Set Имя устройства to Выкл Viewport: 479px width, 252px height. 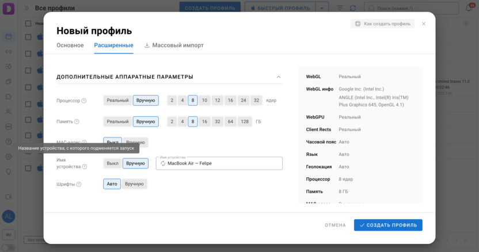[112, 163]
